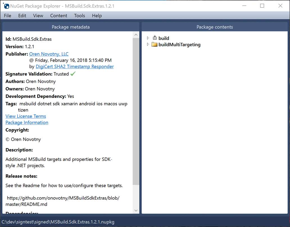Expand the build folder node
The width and height of the screenshot is (290, 227).
pos(148,38)
